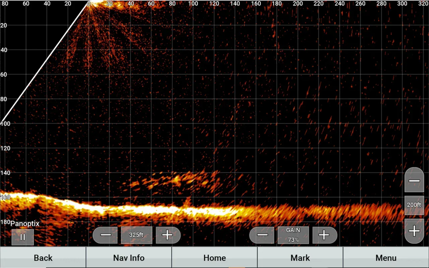429x268 pixels.
Task: Pause the Panoptix sonar feed
Action: (23, 237)
